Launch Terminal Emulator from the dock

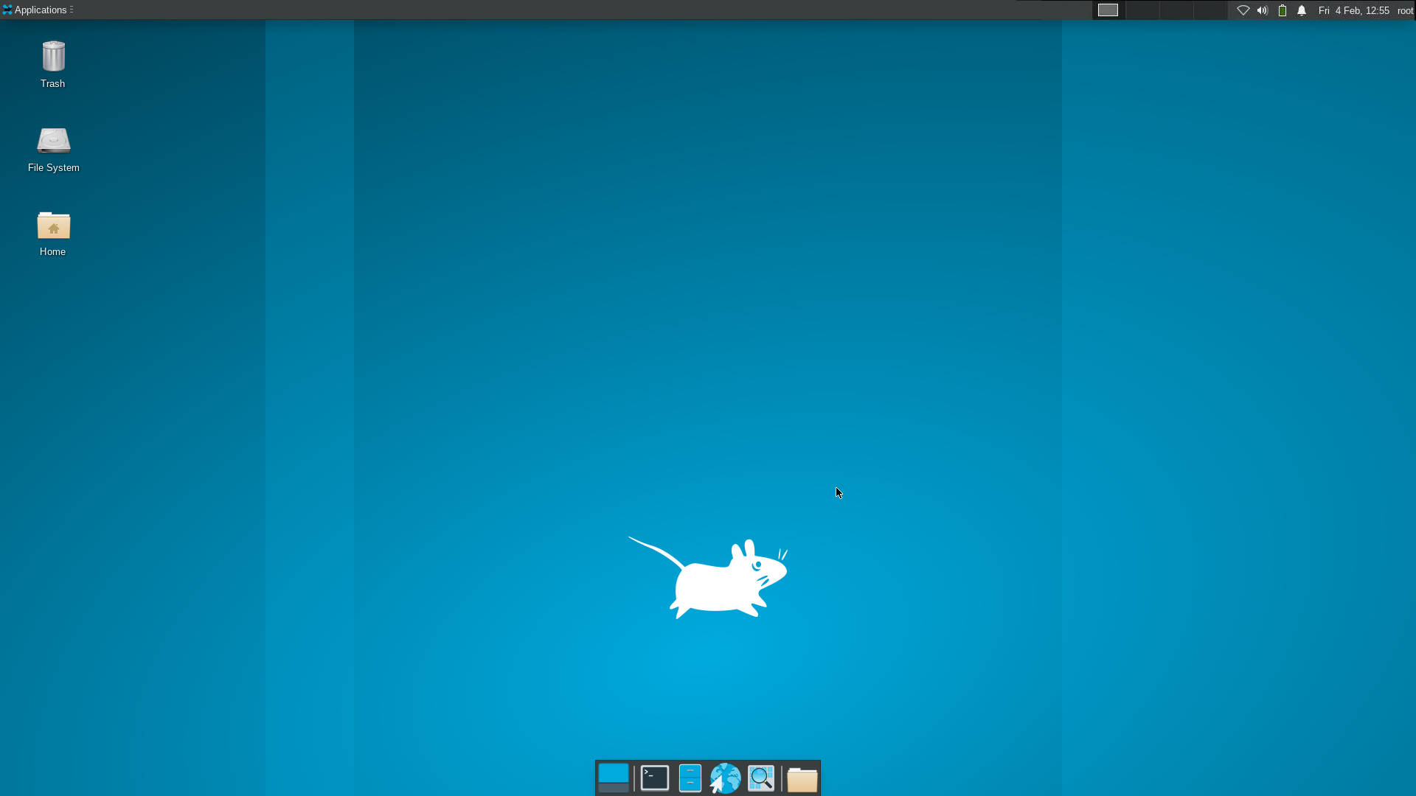click(655, 778)
